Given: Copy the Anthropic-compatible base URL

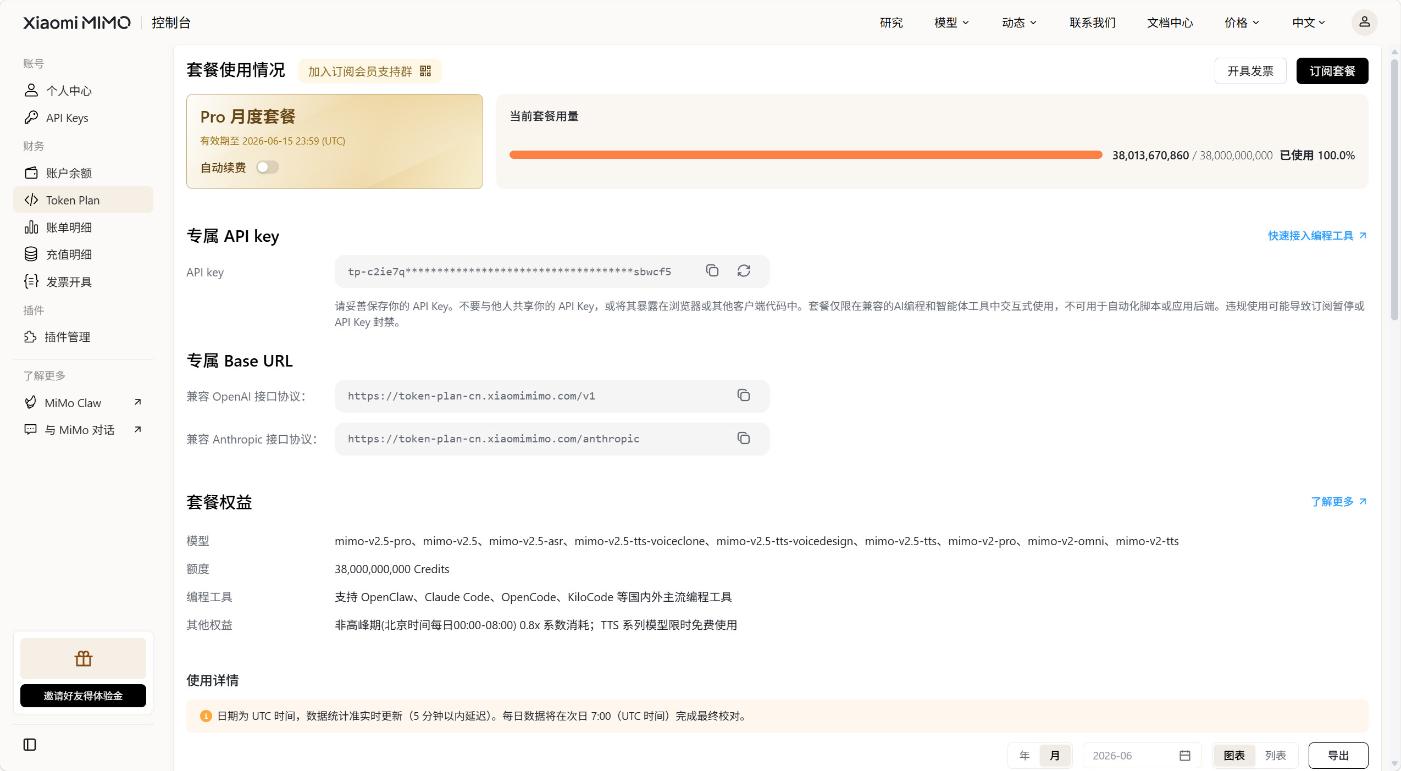Looking at the screenshot, I should (744, 439).
